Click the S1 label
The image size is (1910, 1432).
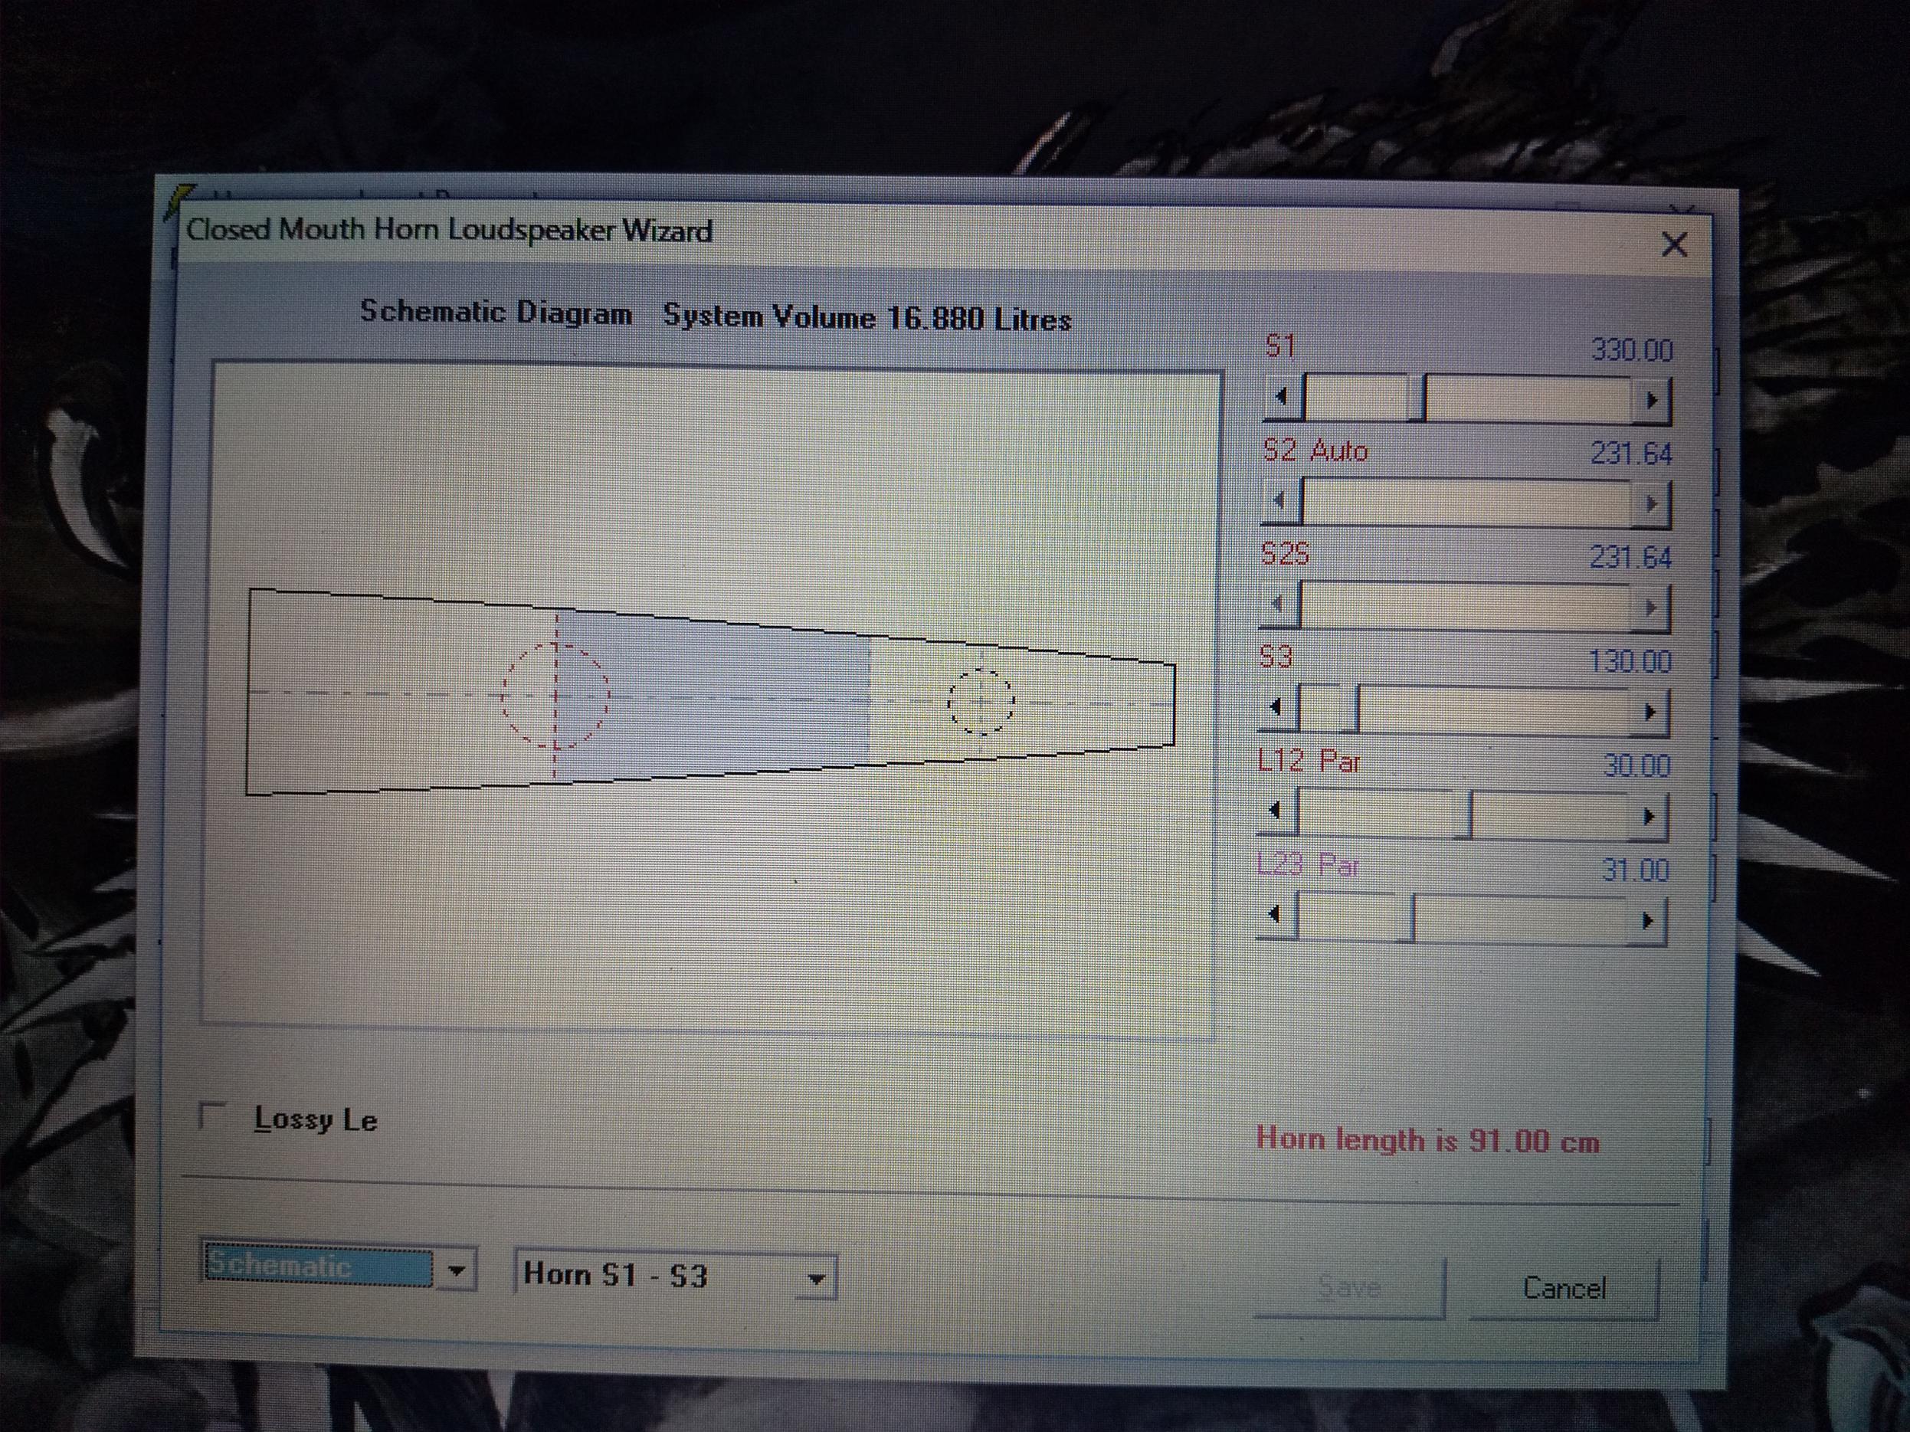[1279, 346]
